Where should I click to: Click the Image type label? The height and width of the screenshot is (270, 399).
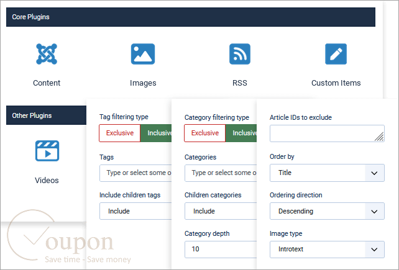(286, 233)
